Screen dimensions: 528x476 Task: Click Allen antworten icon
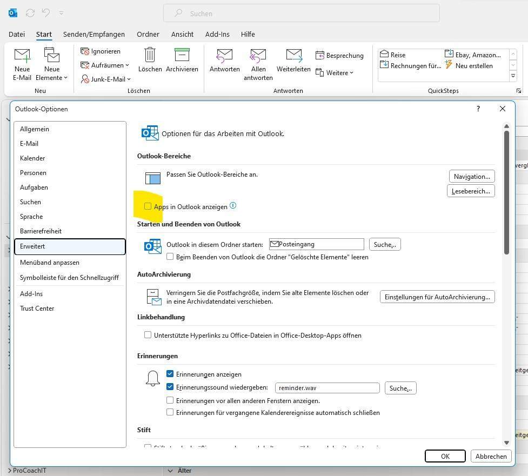point(258,56)
